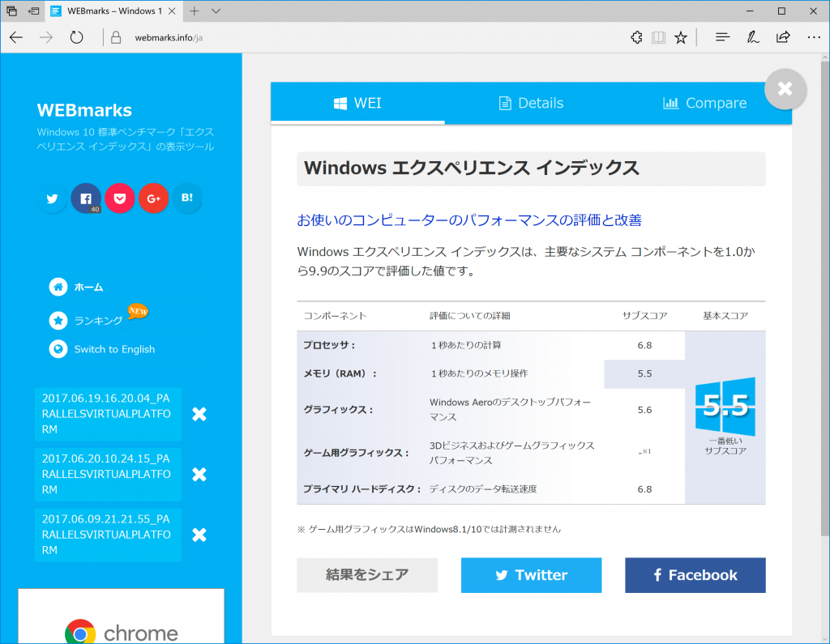Open the browser more options menu

point(814,37)
